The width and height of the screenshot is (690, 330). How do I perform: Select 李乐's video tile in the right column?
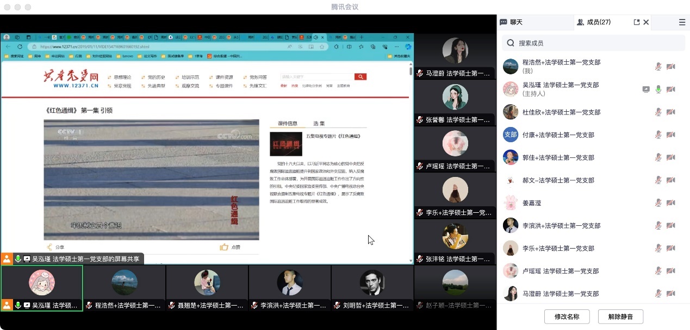pos(455,195)
